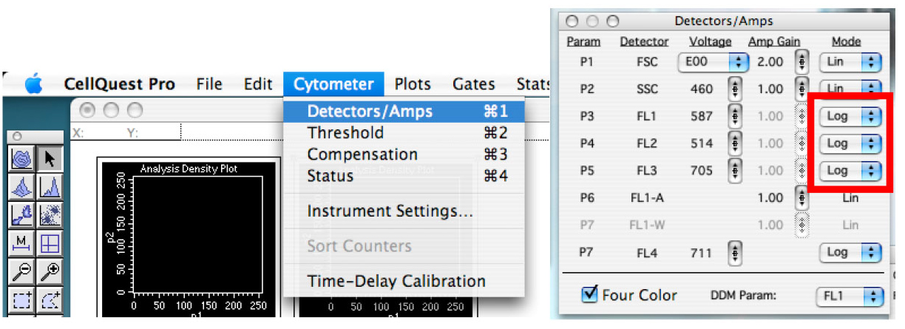The image size is (905, 329).
Task: Select the contour plot tool
Action: [21, 158]
